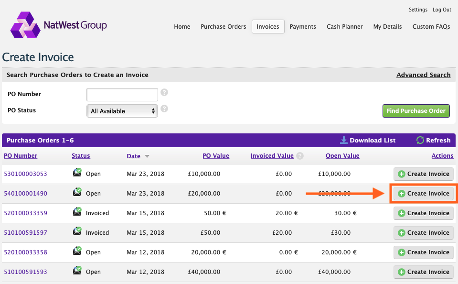Viewport: 458px width, 284px height.
Task: Create Invoice for PO 510100591597
Action: tap(423, 233)
